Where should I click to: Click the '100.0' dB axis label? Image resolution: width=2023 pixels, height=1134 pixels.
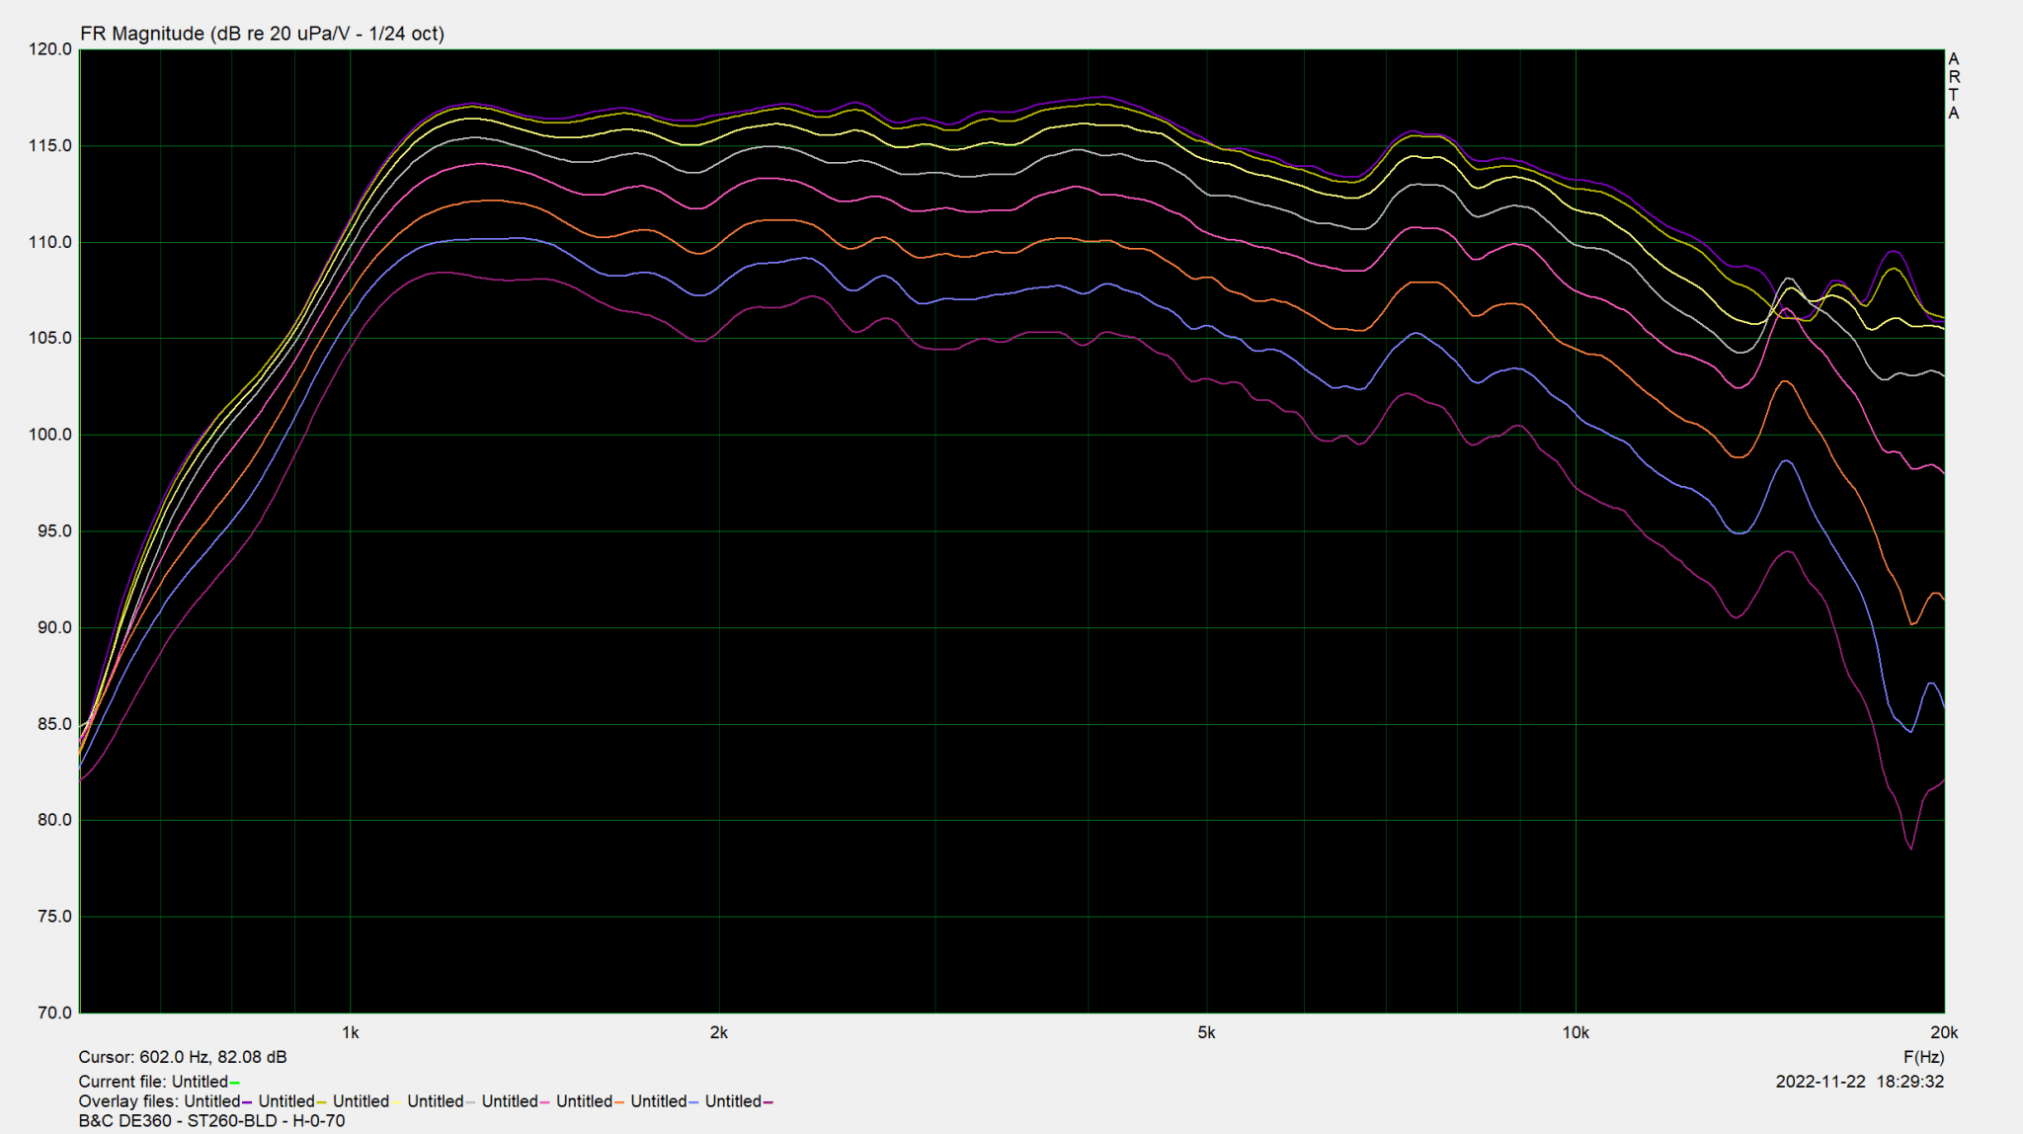pos(51,435)
